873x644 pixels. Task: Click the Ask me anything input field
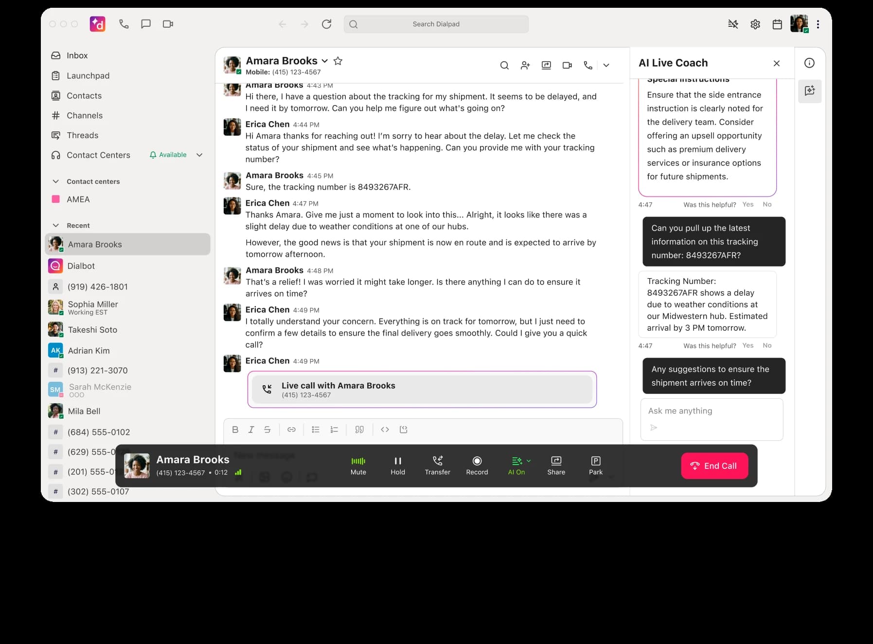712,419
